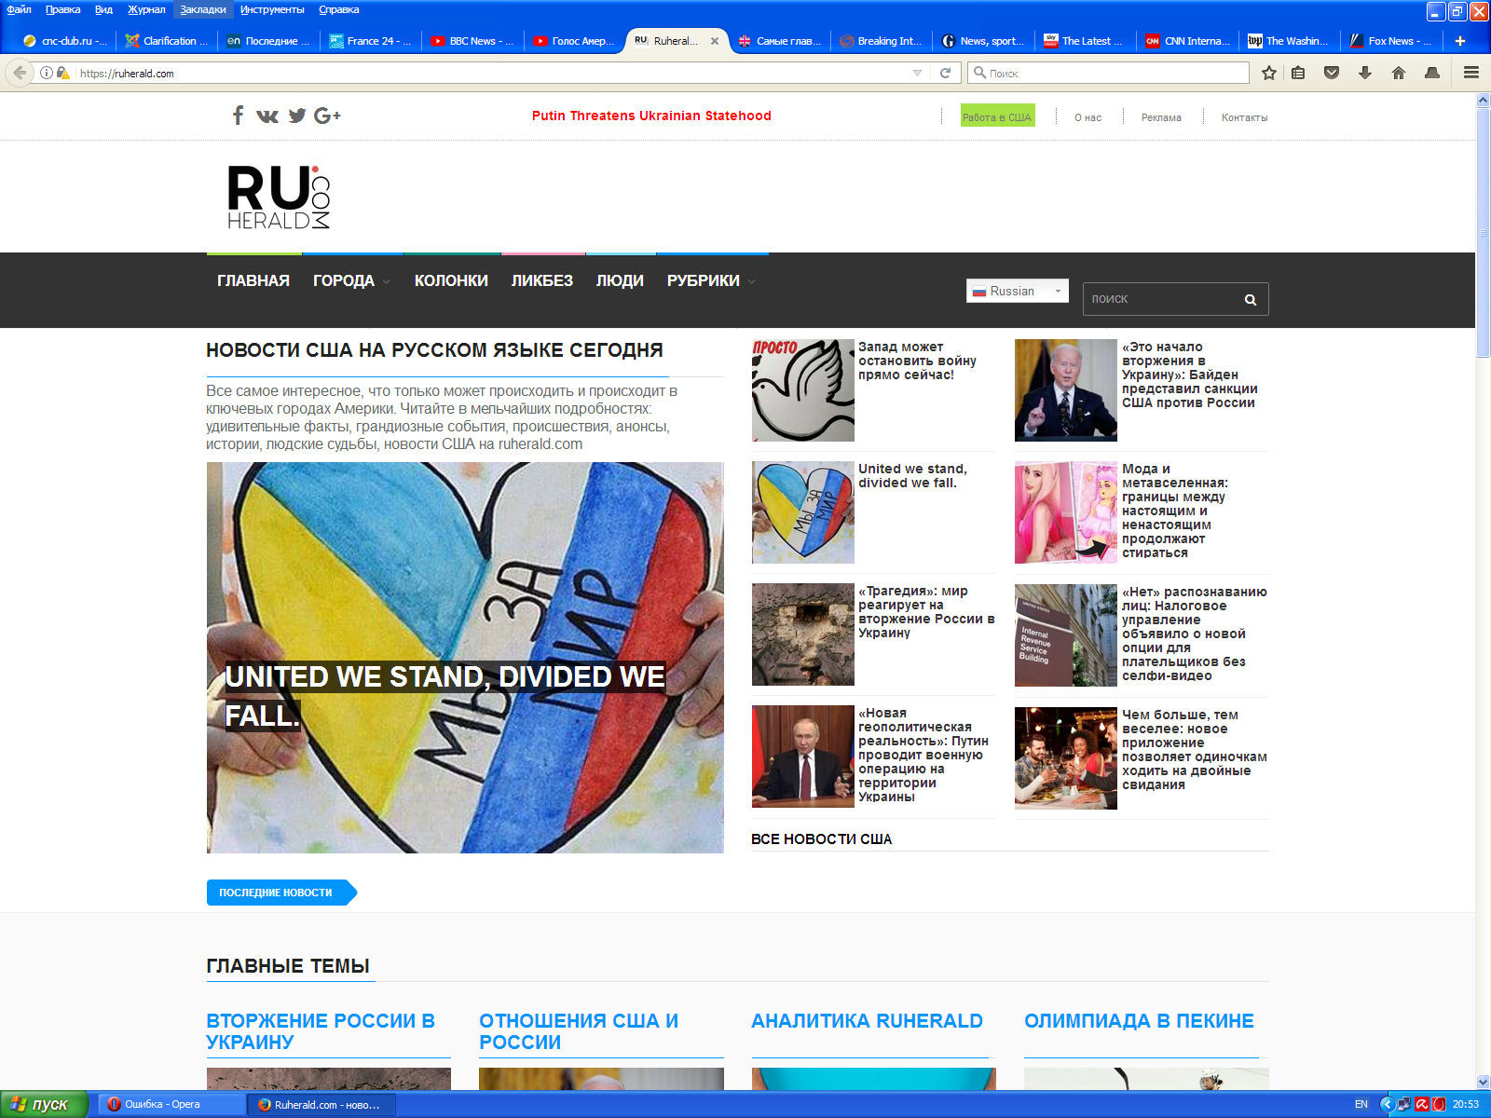Open a new tab with plus icon
The width and height of the screenshot is (1491, 1118).
coord(1460,41)
